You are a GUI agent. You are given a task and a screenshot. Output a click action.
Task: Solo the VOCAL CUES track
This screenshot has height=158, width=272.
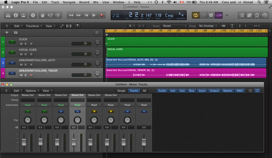click(x=26, y=54)
